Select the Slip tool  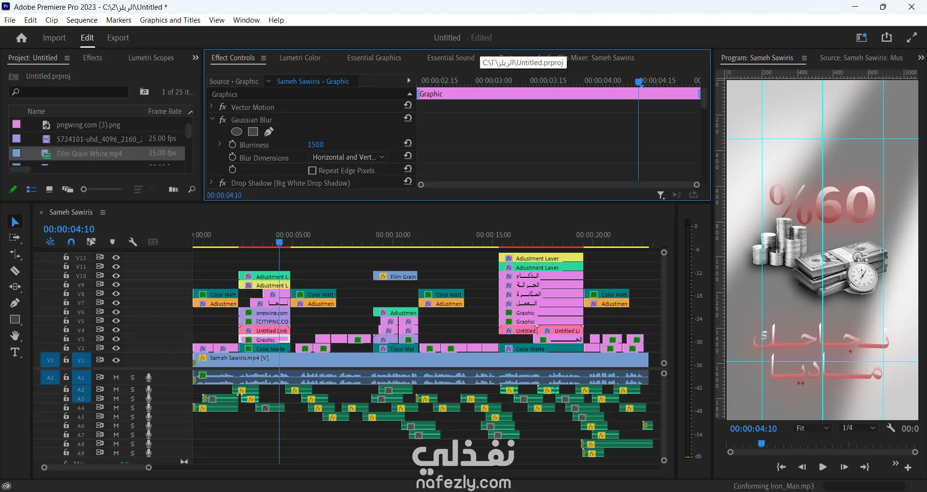tap(15, 287)
